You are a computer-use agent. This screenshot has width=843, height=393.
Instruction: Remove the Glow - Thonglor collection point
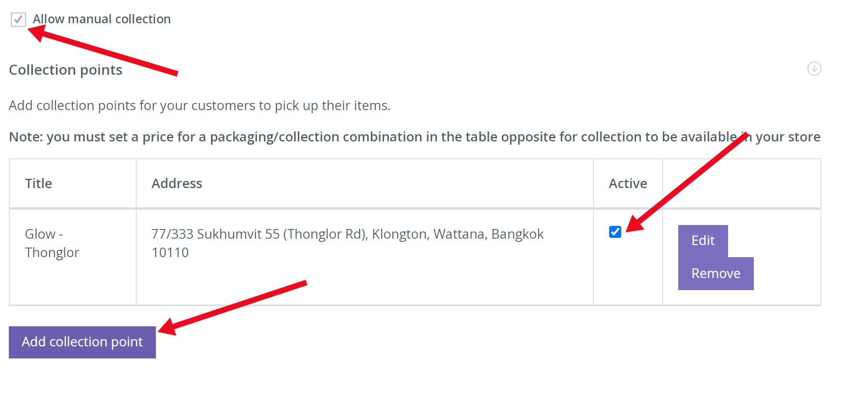[716, 274]
